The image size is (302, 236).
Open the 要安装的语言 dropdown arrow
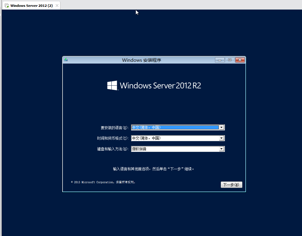[221, 127]
